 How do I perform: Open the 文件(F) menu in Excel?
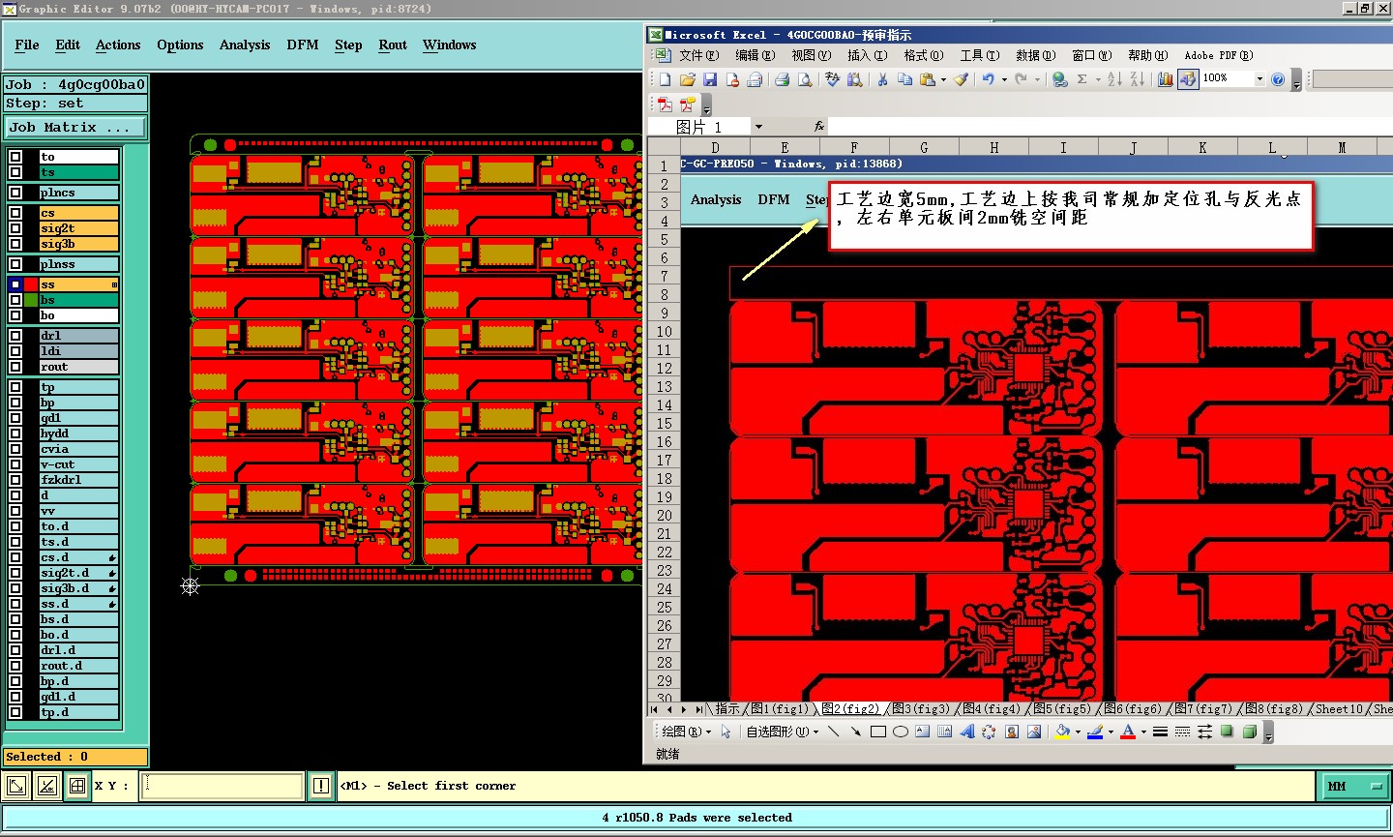698,55
